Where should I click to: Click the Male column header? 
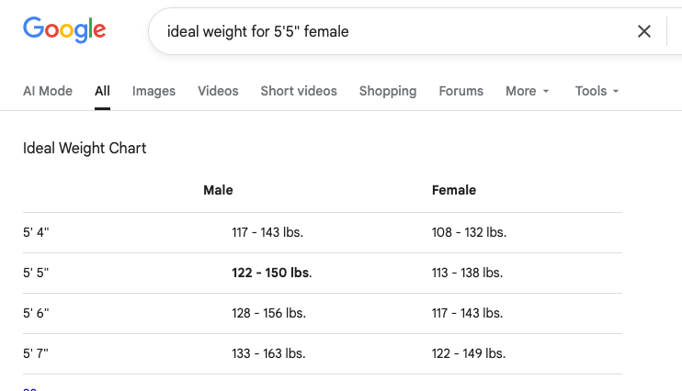pos(219,190)
